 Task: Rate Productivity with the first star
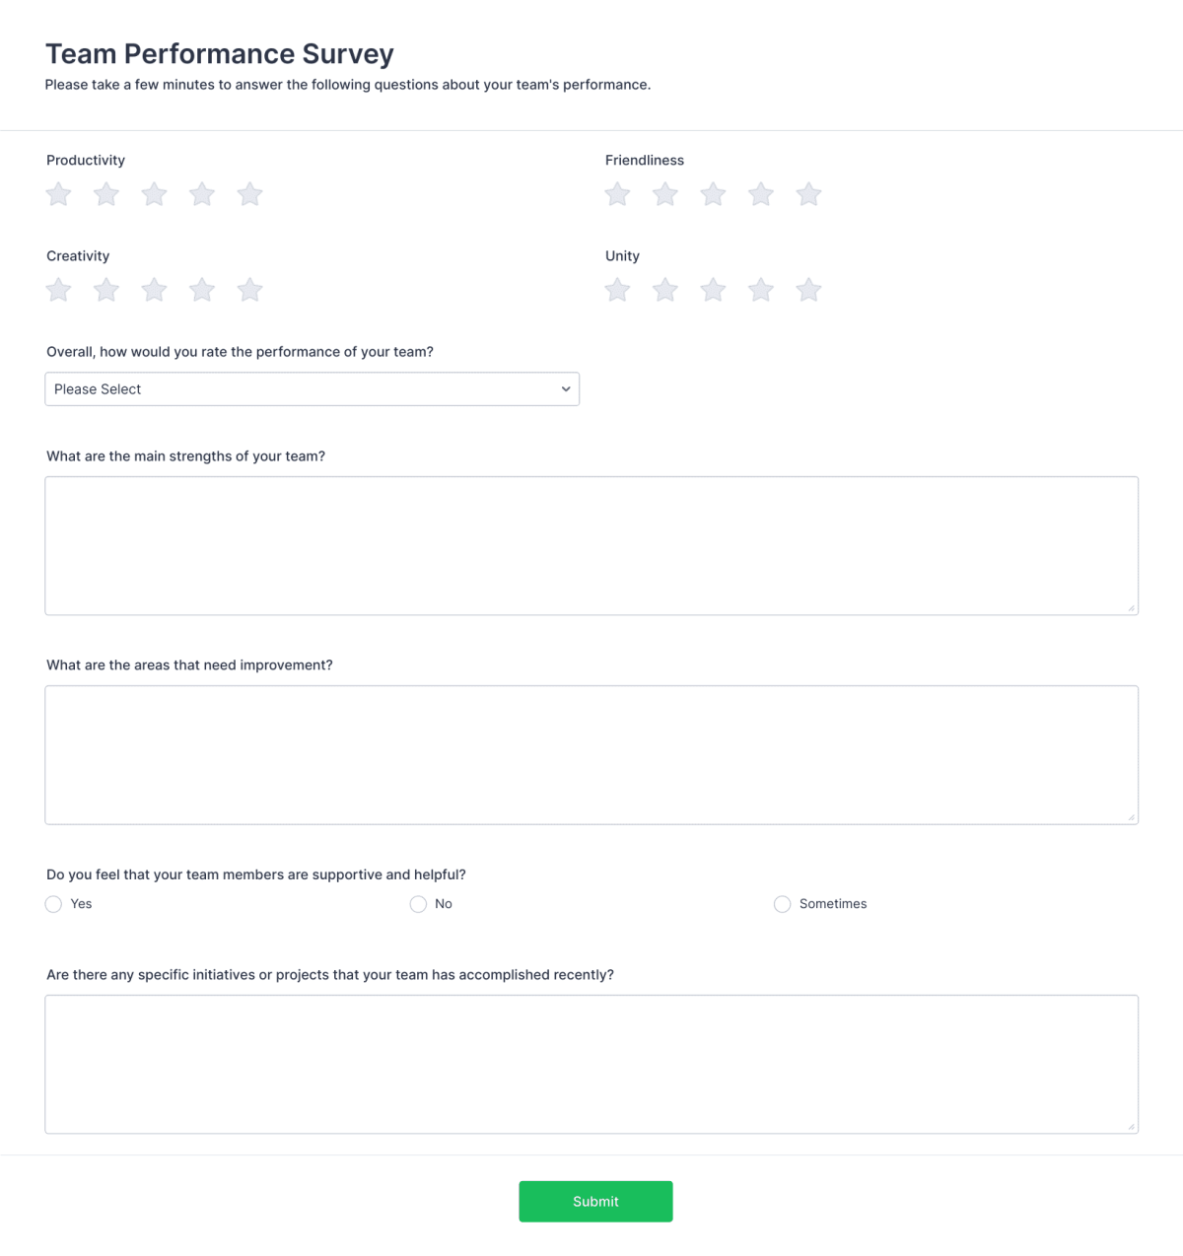[58, 194]
